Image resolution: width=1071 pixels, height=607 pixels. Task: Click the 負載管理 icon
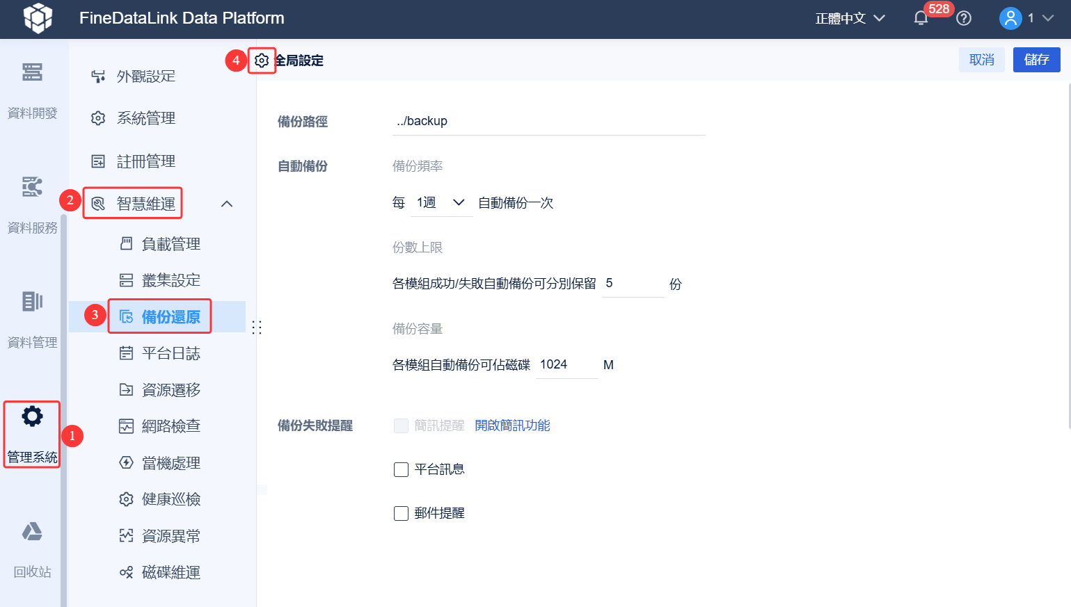126,244
